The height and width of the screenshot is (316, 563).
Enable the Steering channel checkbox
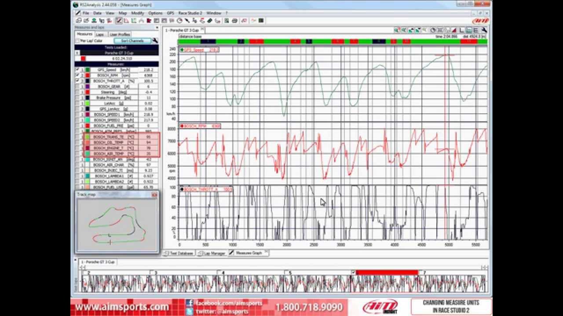[77, 92]
